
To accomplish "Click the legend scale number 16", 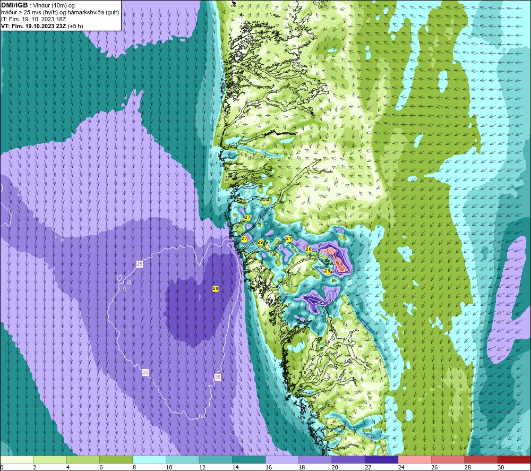I will coord(269,467).
